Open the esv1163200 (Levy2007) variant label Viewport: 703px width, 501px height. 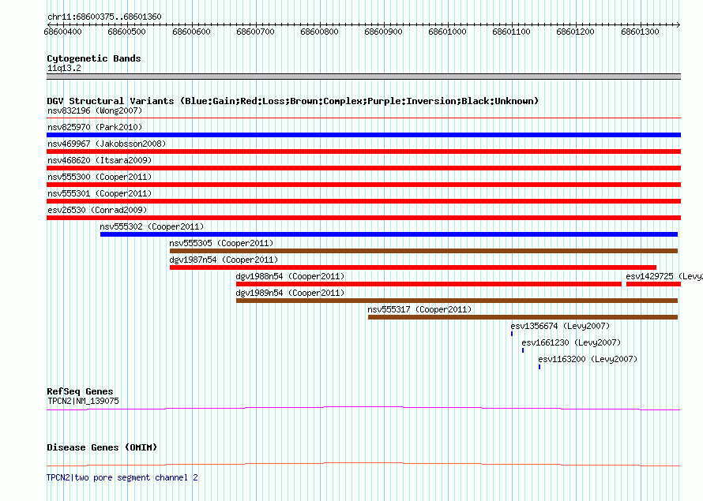click(588, 359)
